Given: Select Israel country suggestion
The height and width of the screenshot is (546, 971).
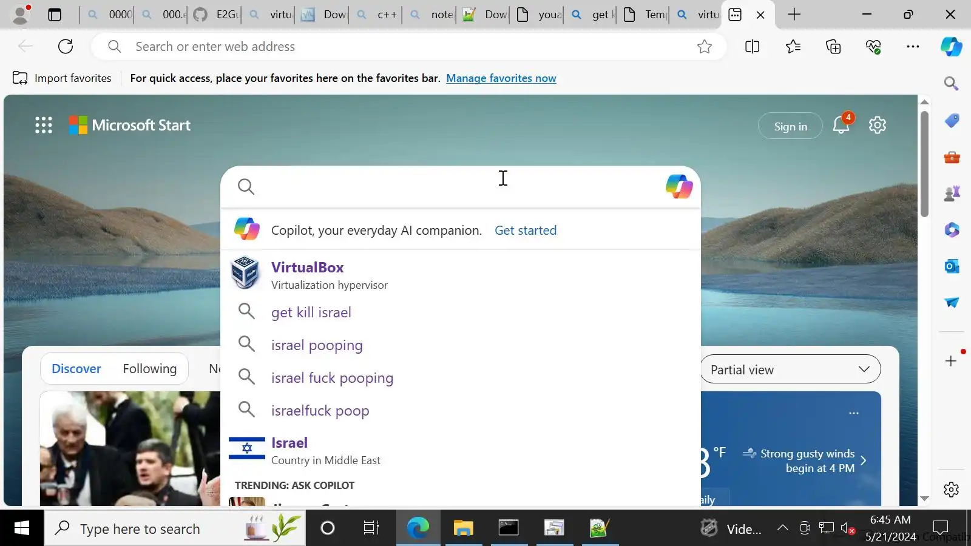Looking at the screenshot, I should click(460, 451).
